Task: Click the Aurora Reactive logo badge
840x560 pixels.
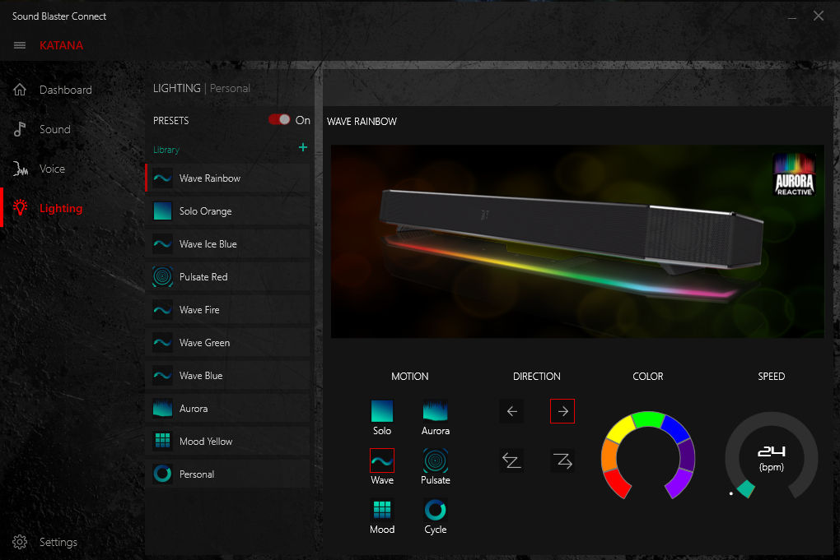Action: pos(794,175)
